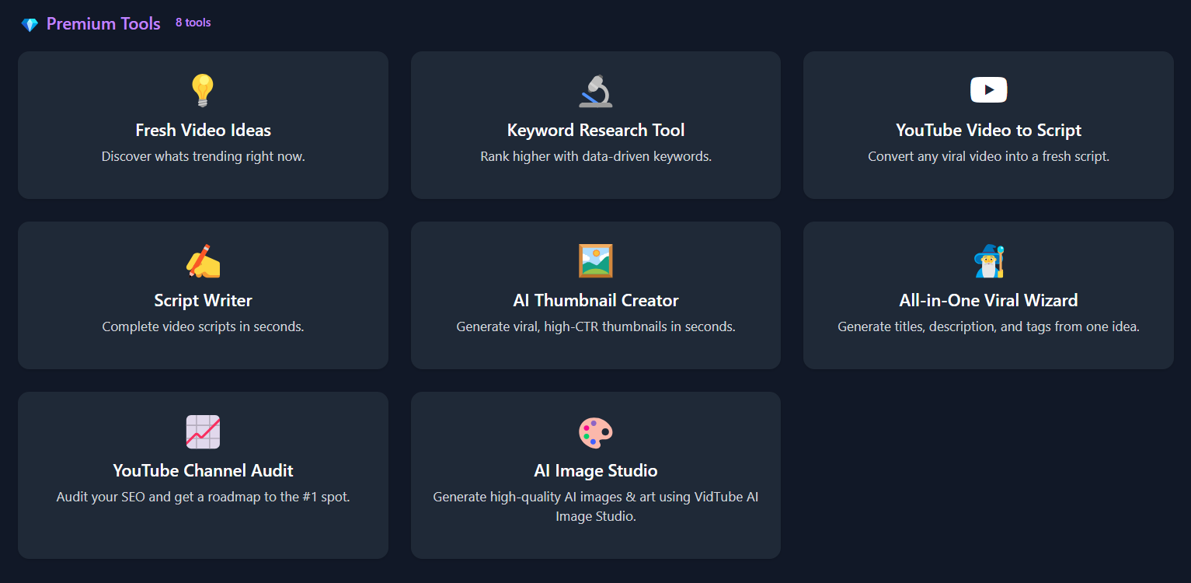Open the YouTube Video to Script card
The height and width of the screenshot is (583, 1191).
click(x=988, y=124)
